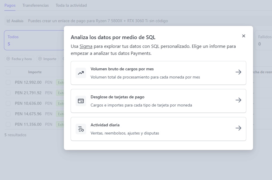
Task: Click arrow next to Volumen bruto de cargos
Action: [238, 72]
